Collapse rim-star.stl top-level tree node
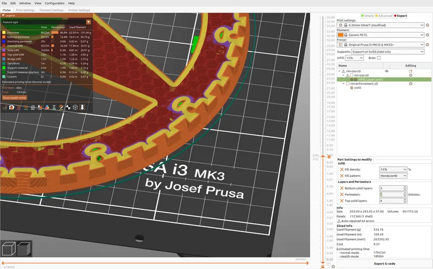Screen dimensions: 433x269 tap(339, 71)
